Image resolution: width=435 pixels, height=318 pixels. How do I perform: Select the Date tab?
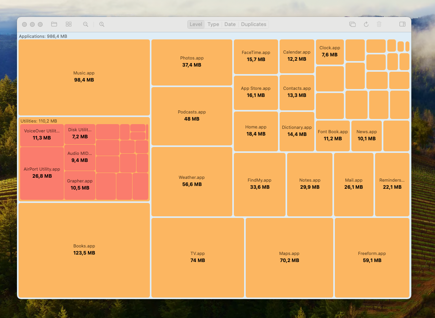tap(230, 24)
